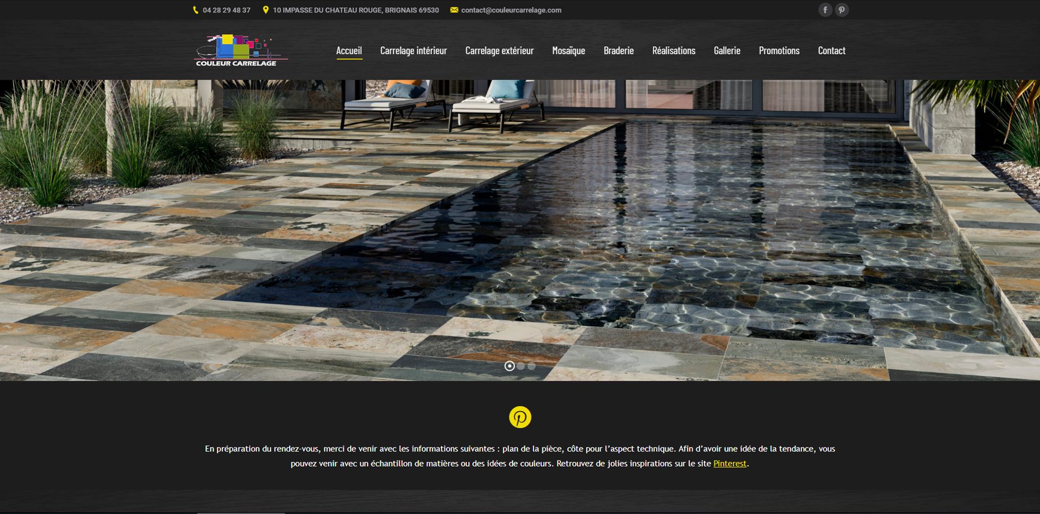Screen dimensions: 1040x514
Task: Open the Carrelage intérieur menu
Action: click(413, 51)
